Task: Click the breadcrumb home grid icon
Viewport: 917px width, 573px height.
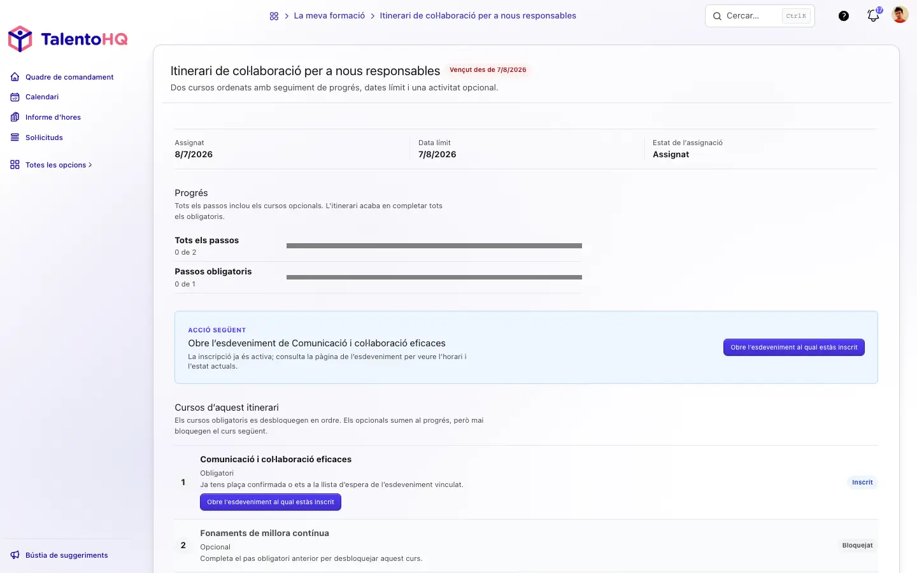Action: 274,16
